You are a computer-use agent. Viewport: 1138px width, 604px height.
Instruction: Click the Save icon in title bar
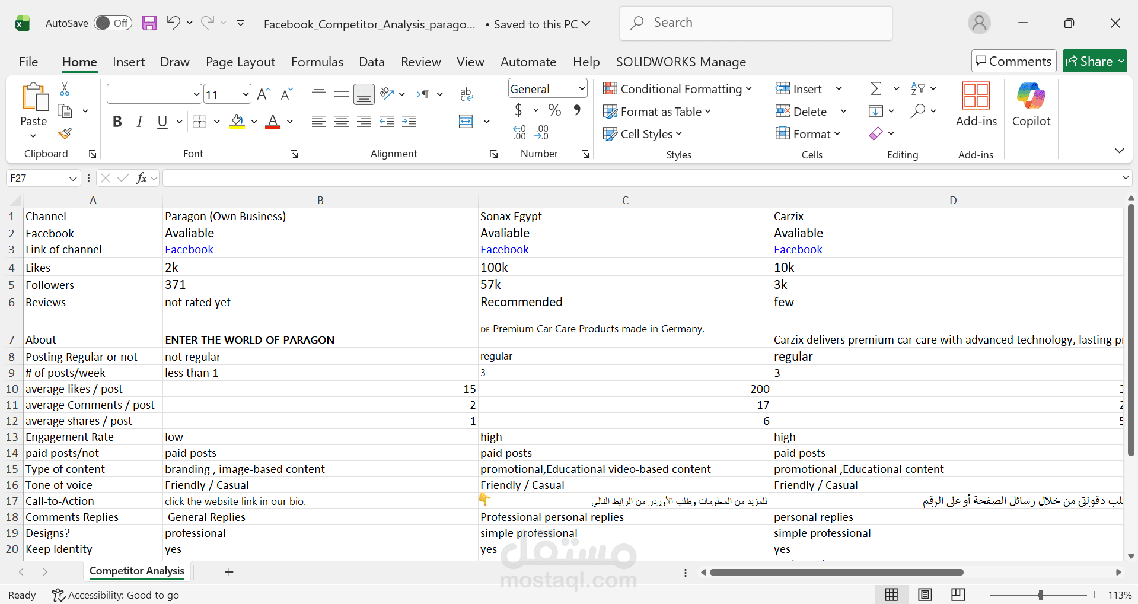coord(149,23)
